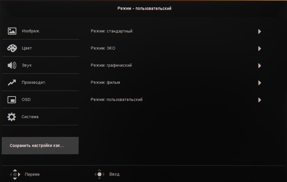
Task: Click the picture icon beside Изображ.
Action: click(x=12, y=31)
